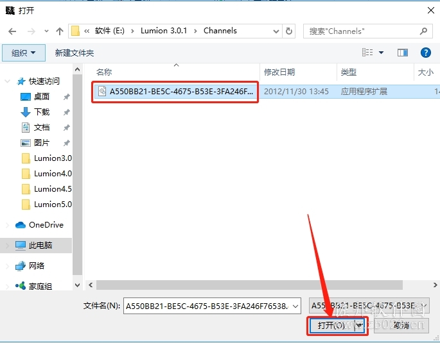This screenshot has height=343, width=440.
Task: Refresh the Channels folder
Action: [289, 31]
